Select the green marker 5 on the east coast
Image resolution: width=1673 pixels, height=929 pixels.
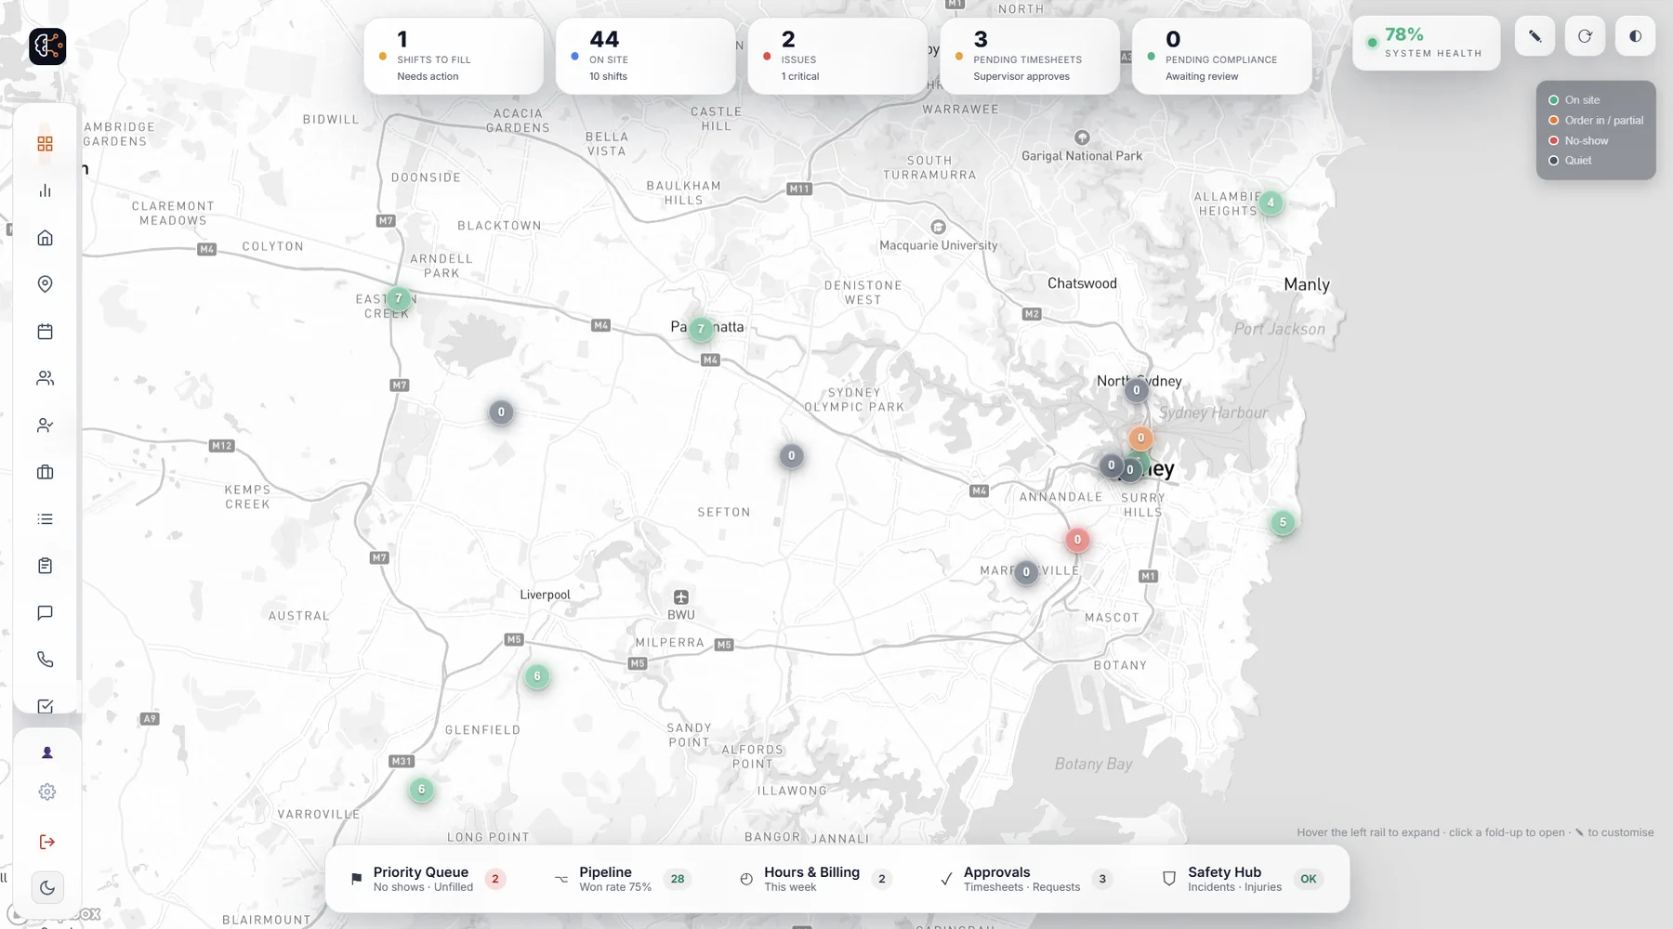pyautogui.click(x=1283, y=522)
